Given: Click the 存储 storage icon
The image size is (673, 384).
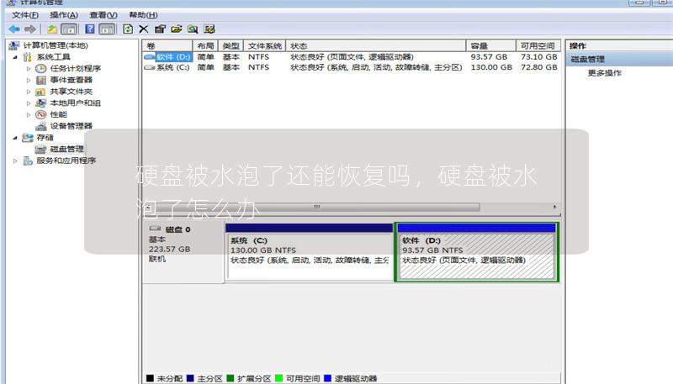Looking at the screenshot, I should [x=28, y=138].
